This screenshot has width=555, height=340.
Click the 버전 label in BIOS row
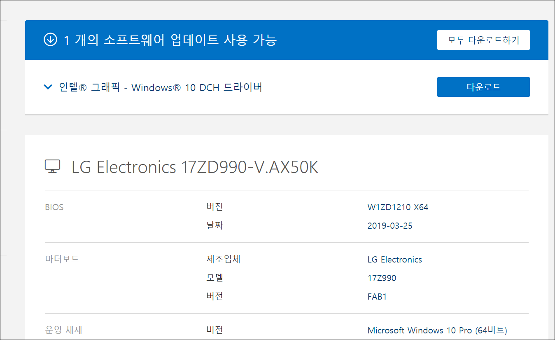coord(215,207)
